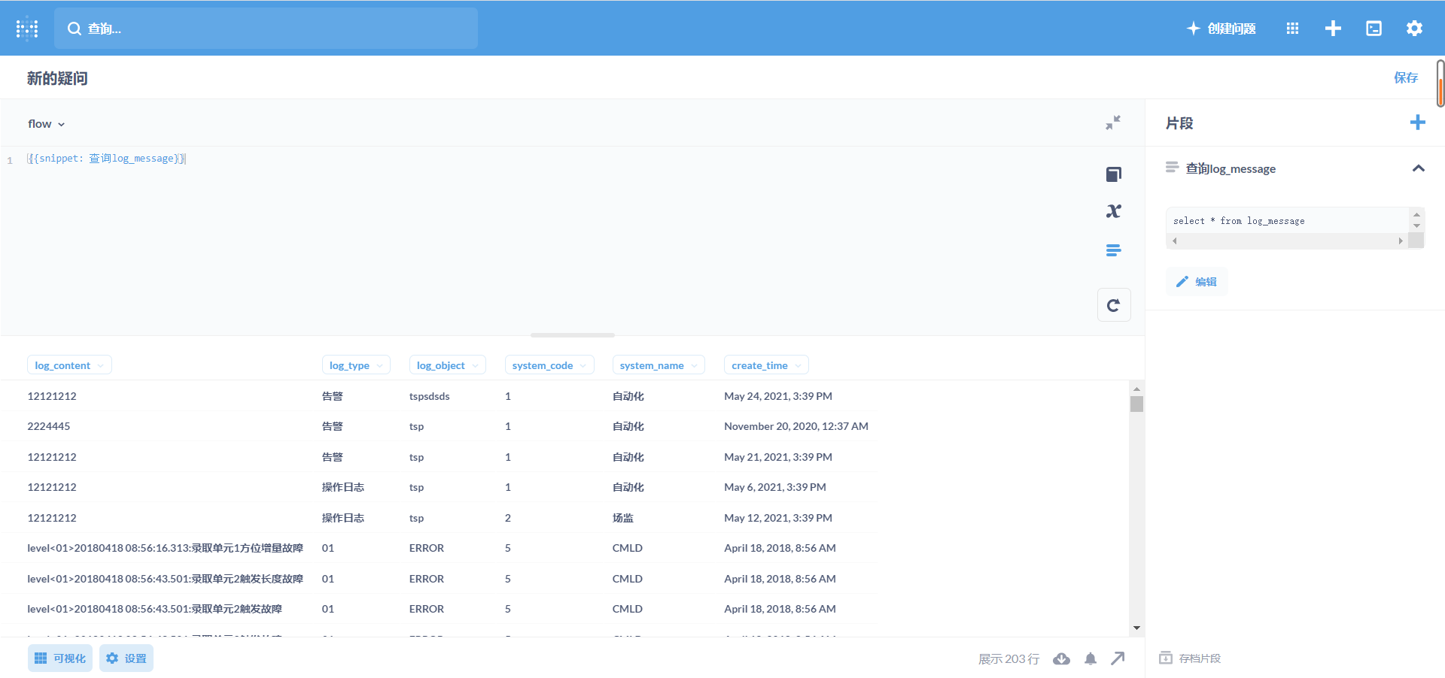This screenshot has height=678, width=1445.
Task: Click the 新的疑问 question title
Action: coord(57,78)
